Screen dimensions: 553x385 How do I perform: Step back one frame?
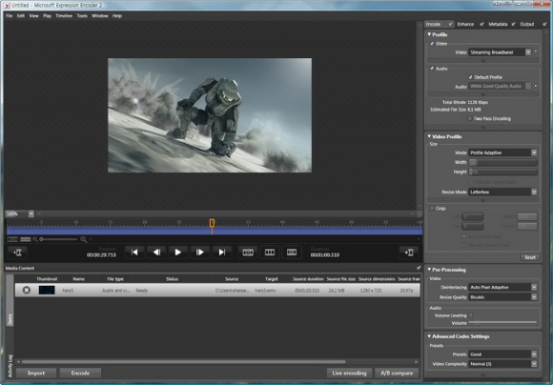(156, 253)
